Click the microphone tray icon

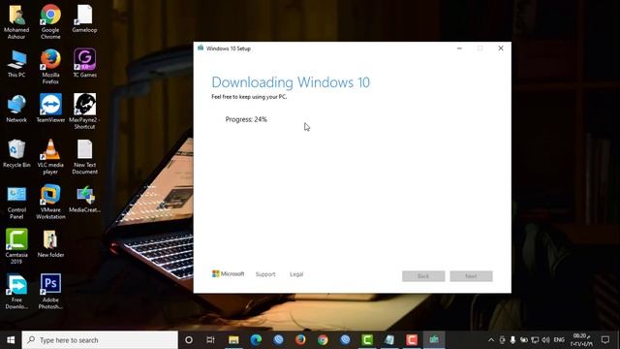(x=512, y=340)
